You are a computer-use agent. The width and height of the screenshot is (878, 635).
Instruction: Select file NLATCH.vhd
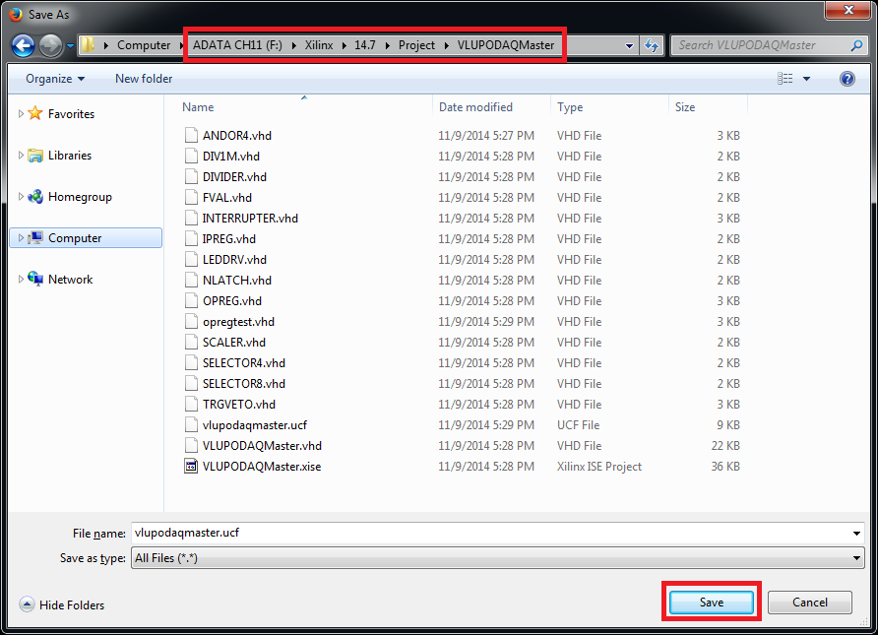[x=237, y=281]
